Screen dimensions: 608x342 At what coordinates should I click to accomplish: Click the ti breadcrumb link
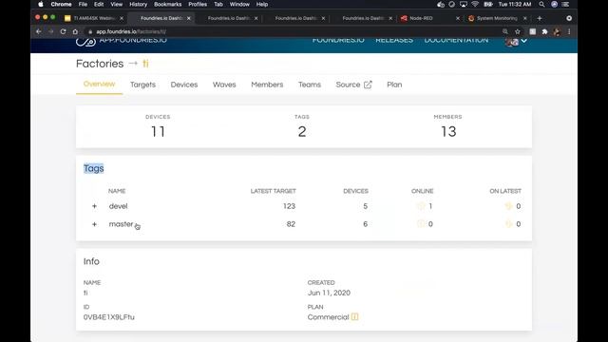click(x=145, y=64)
